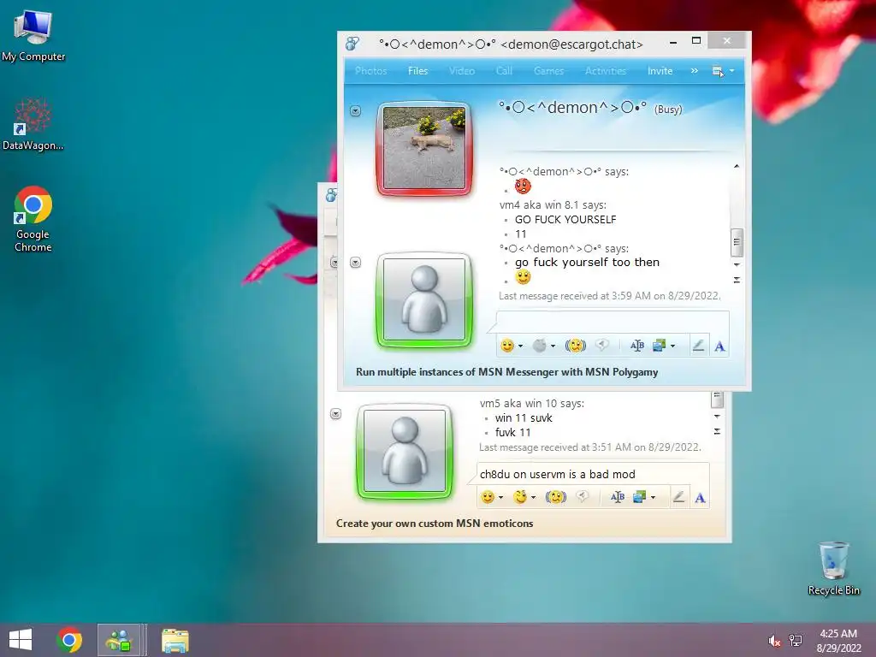Screen dimensions: 876x657
Task: Click your default avatar picture in demon chat
Action: [x=424, y=300]
